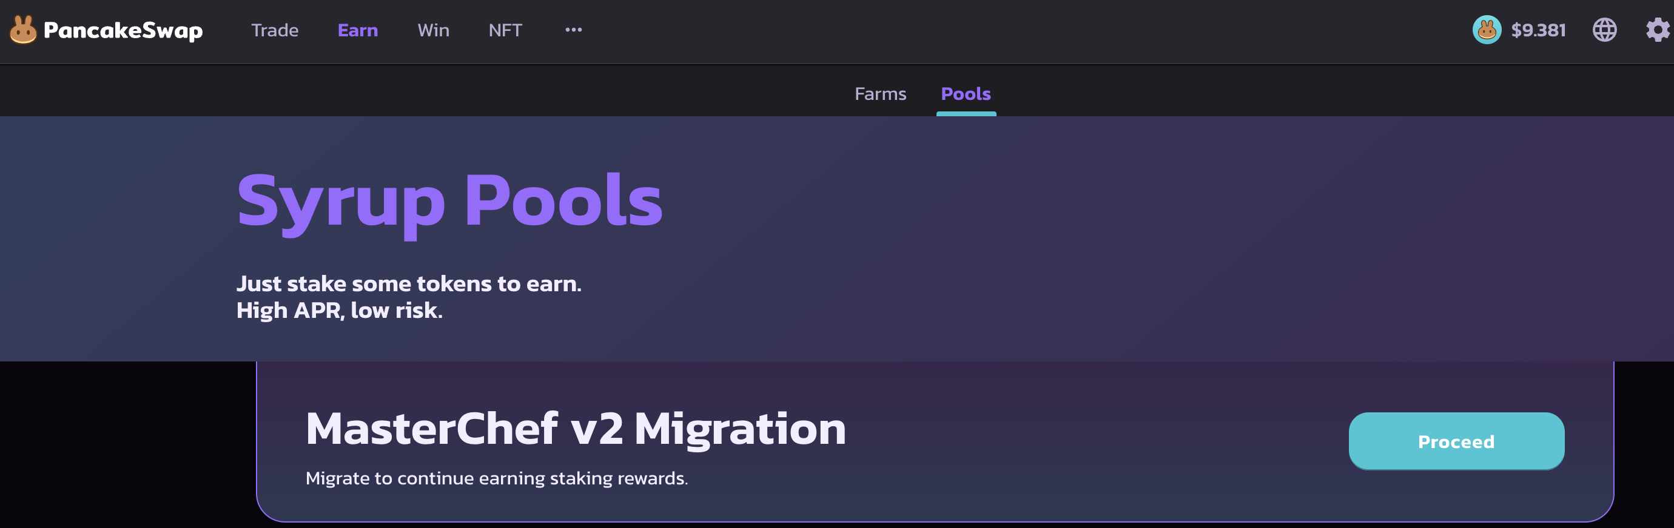This screenshot has width=1674, height=528.
Task: Open the Win menu
Action: click(x=434, y=30)
